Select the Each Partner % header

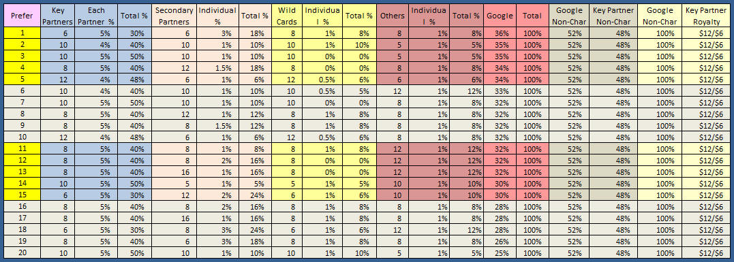pos(96,16)
